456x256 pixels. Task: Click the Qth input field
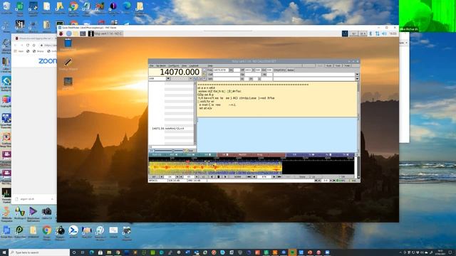[x=227, y=79]
